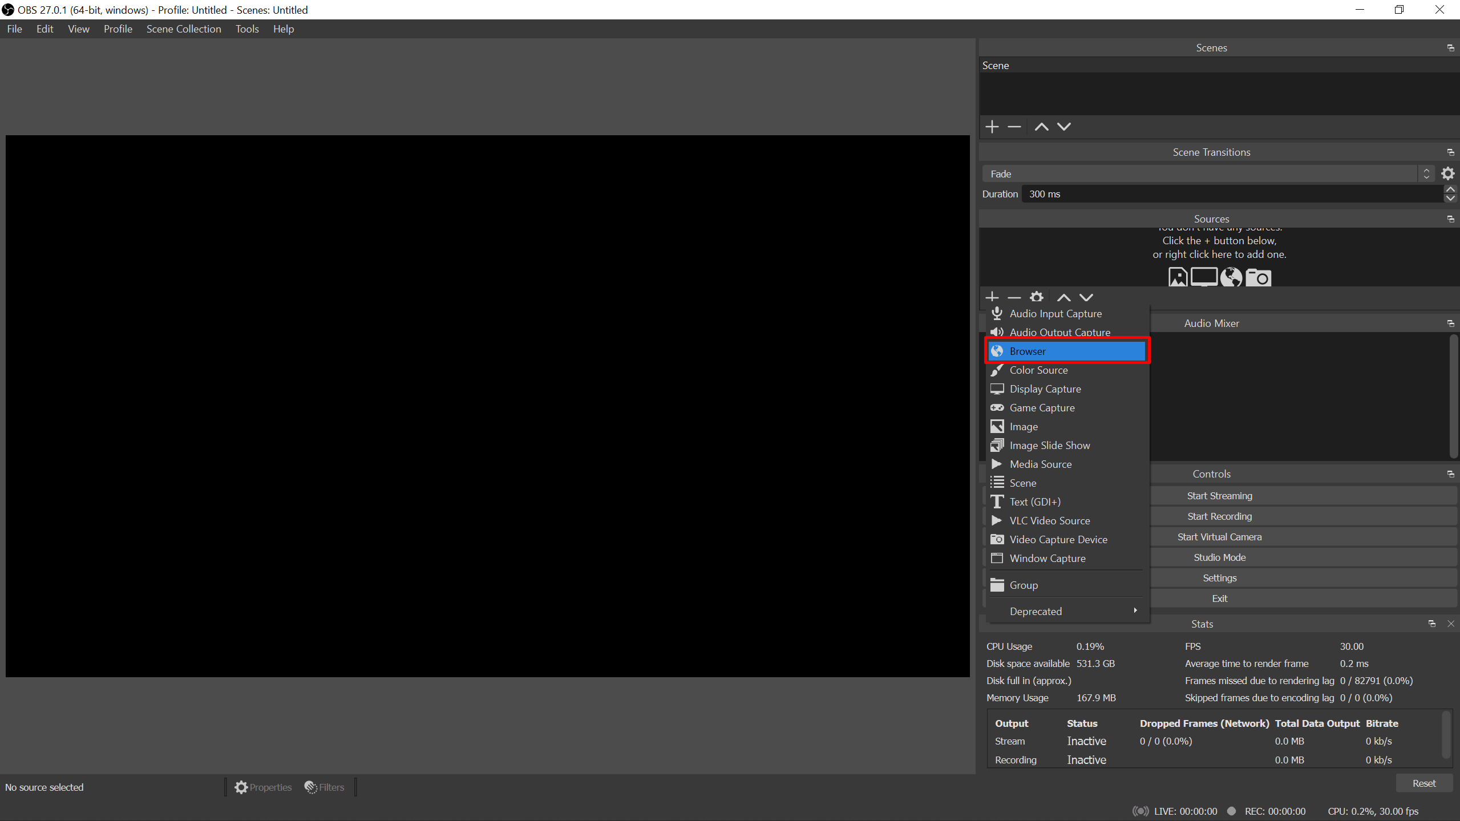The image size is (1460, 821).
Task: Open the Edit menu
Action: [45, 29]
